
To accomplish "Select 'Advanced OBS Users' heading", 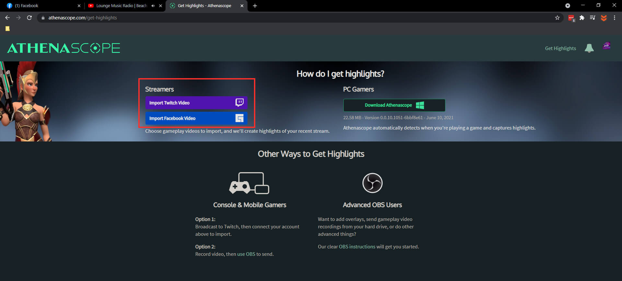I will pyautogui.click(x=372, y=205).
